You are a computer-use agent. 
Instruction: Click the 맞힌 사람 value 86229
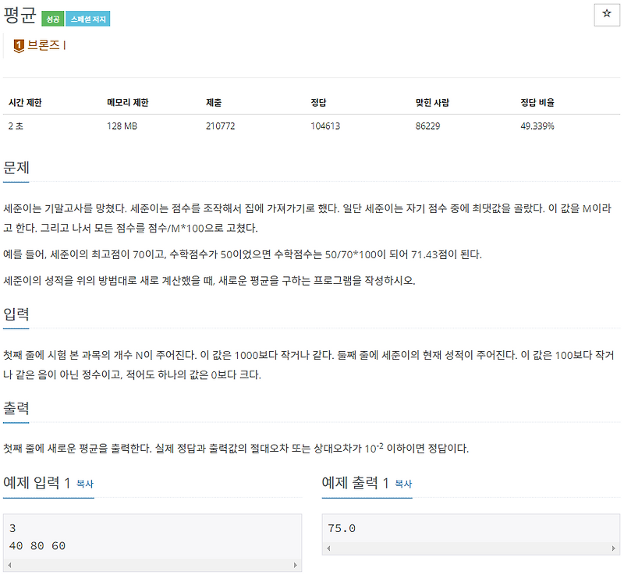(427, 124)
